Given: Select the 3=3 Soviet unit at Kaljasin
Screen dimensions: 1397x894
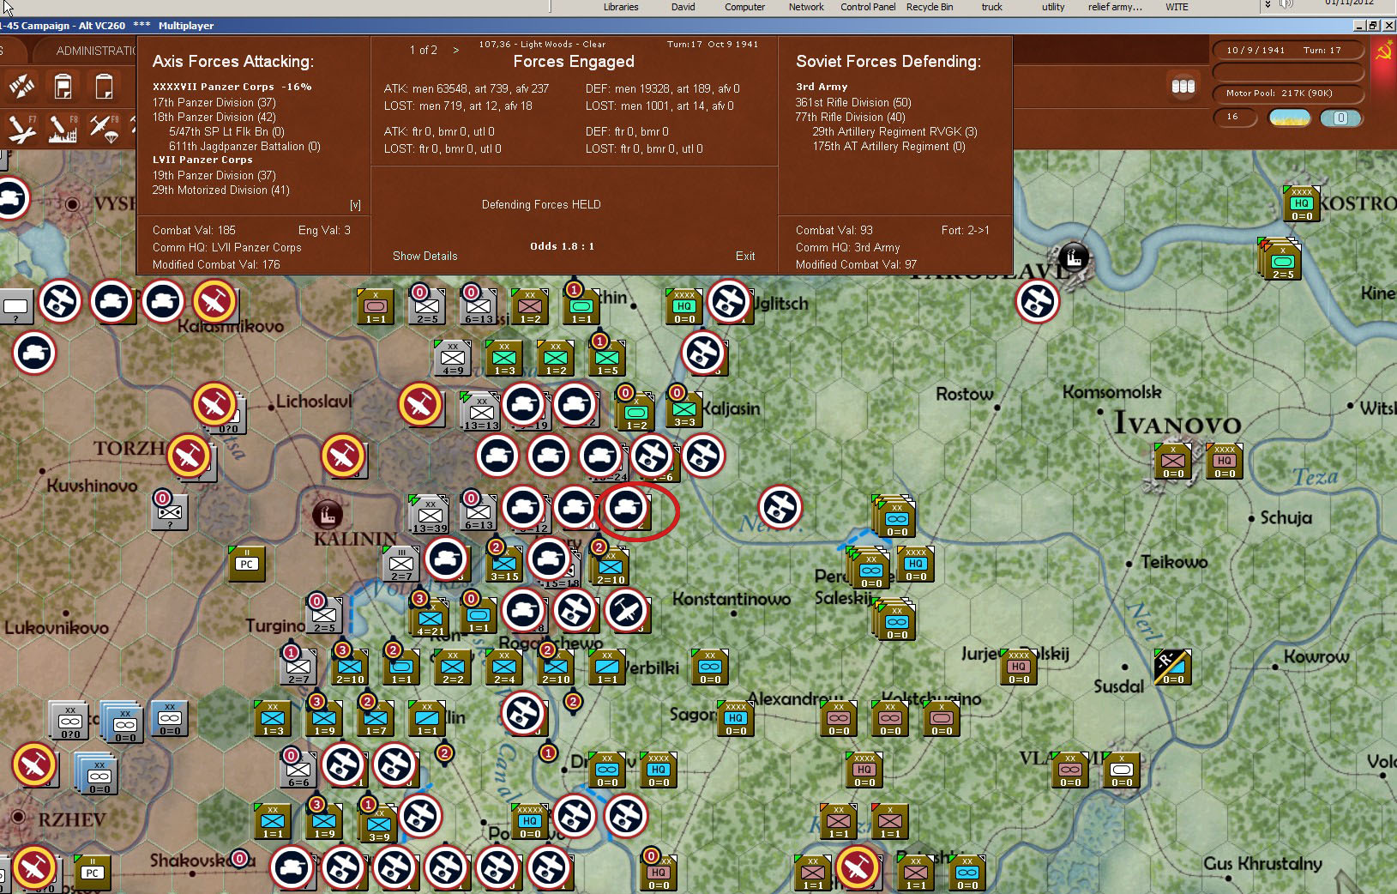Looking at the screenshot, I should (x=684, y=409).
